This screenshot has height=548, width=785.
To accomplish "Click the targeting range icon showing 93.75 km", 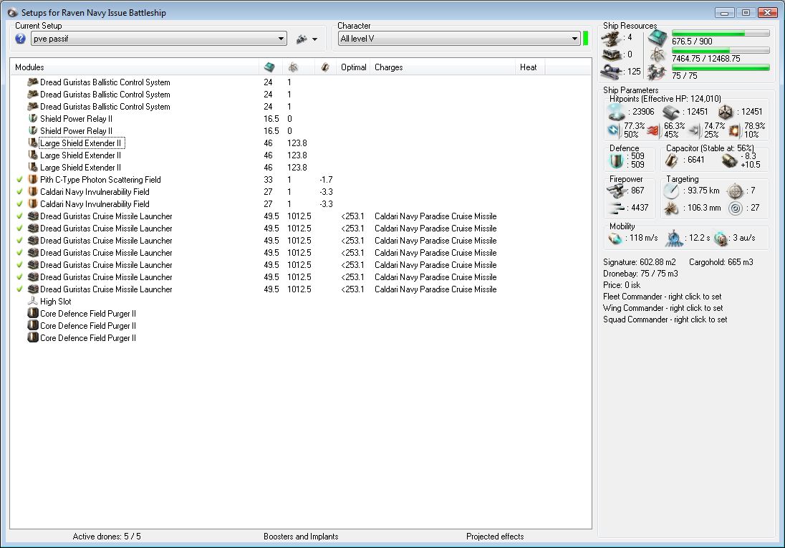I will pos(671,191).
